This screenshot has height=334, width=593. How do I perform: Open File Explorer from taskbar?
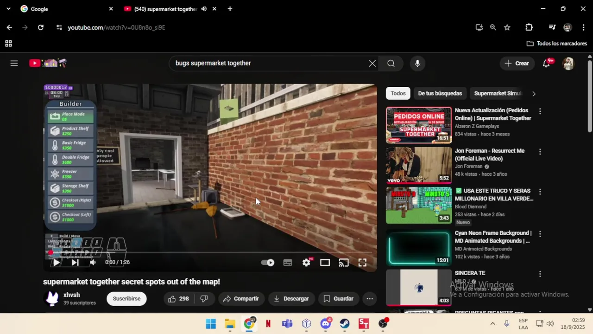point(230,323)
